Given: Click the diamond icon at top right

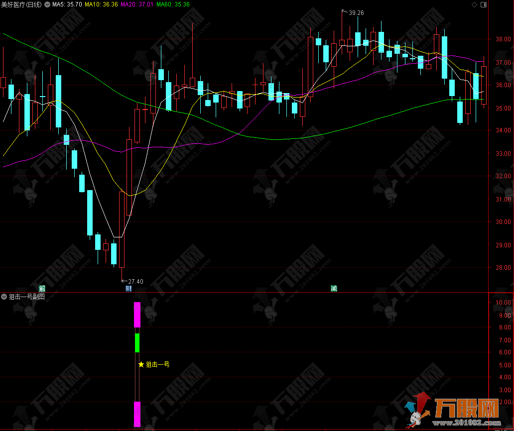Looking at the screenshot, I should tap(474, 4).
